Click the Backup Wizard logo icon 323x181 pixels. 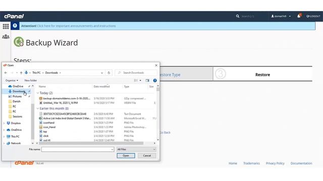(x=19, y=42)
